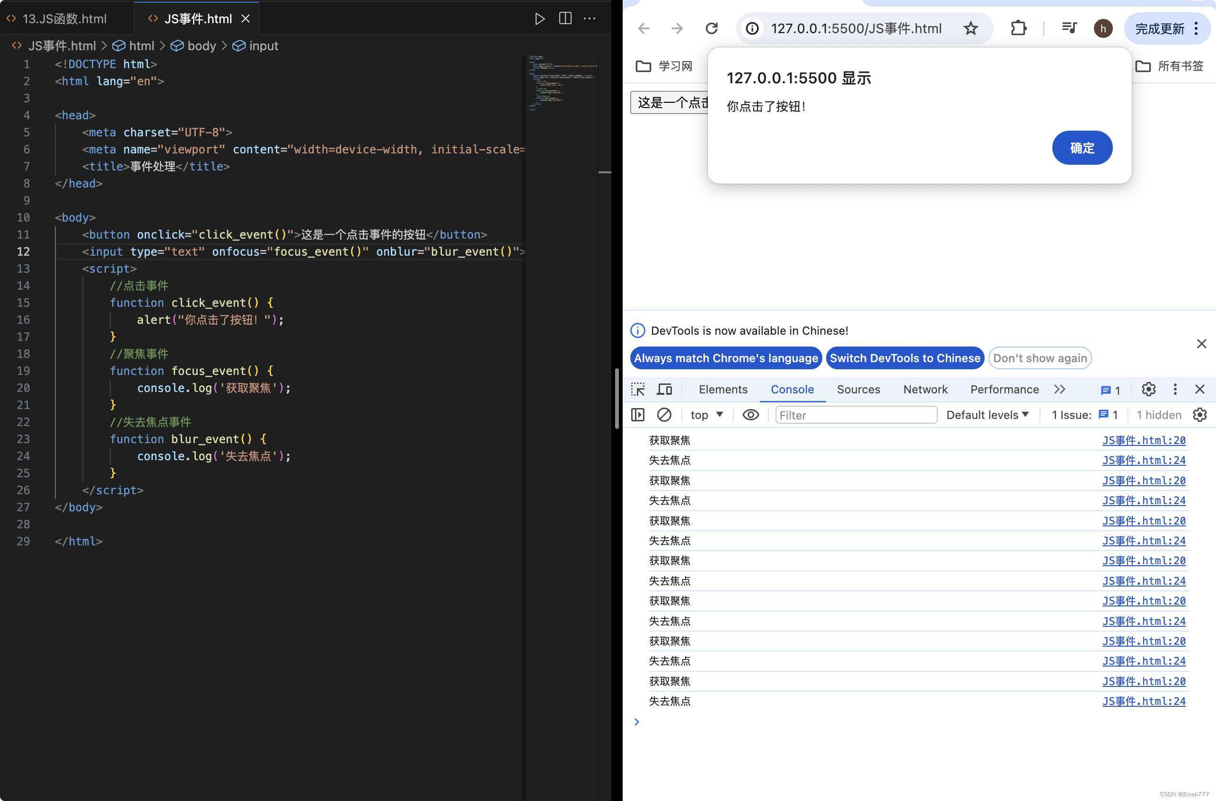Switch to the Network tab in DevTools
The image size is (1216, 801).
[x=925, y=389]
